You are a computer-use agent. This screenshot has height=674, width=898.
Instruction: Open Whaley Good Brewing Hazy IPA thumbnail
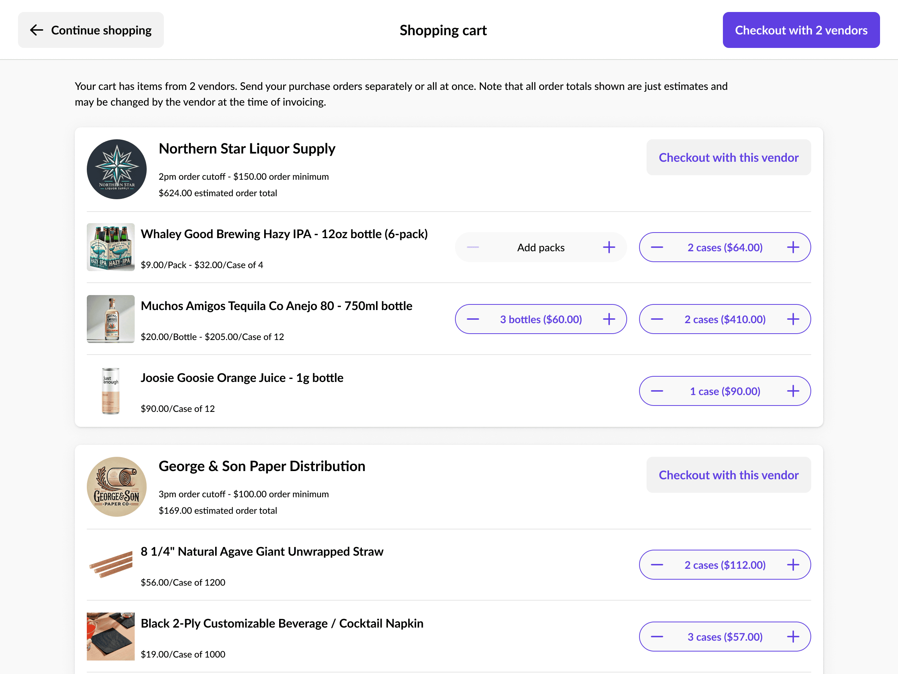[110, 247]
